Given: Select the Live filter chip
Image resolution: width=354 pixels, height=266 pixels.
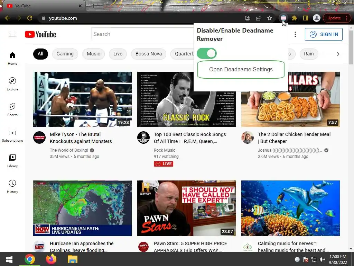Looking at the screenshot, I should pyautogui.click(x=118, y=54).
